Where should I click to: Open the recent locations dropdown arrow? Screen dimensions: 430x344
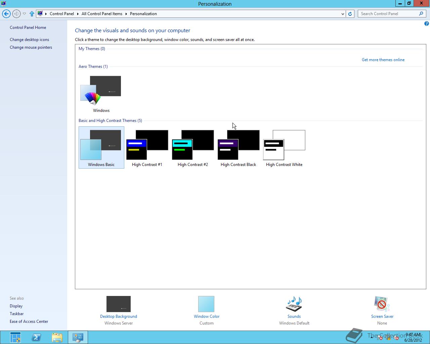24,14
